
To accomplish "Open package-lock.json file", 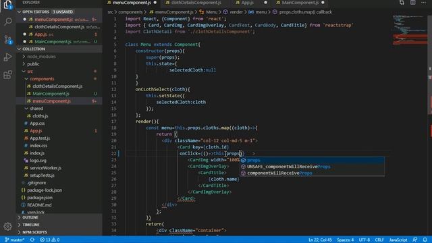I will tap(59, 190).
